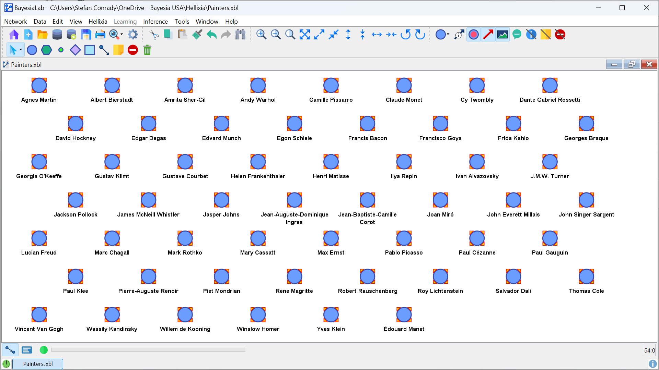
Task: Click the fit to screen icon
Action: (x=304, y=35)
